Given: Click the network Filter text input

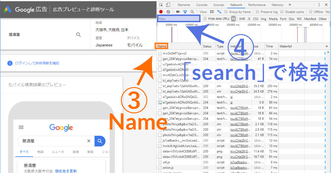Looking at the screenshot, I should pos(178,19).
